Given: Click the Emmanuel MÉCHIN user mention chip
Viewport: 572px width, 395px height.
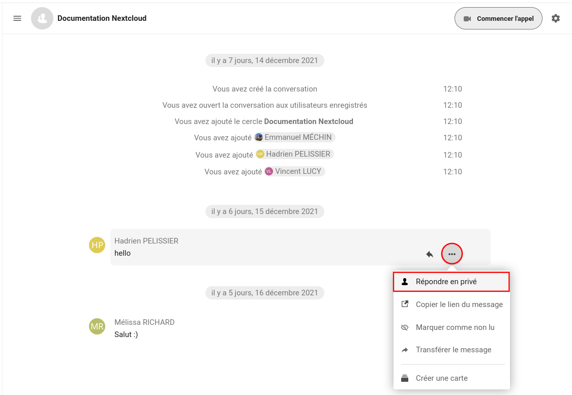Looking at the screenshot, I should click(x=294, y=137).
